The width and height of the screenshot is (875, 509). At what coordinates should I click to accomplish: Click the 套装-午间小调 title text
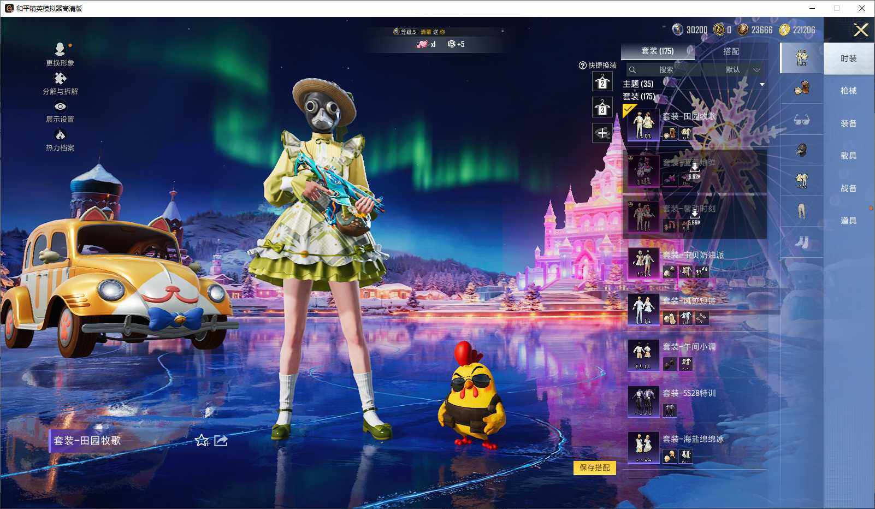click(x=689, y=347)
